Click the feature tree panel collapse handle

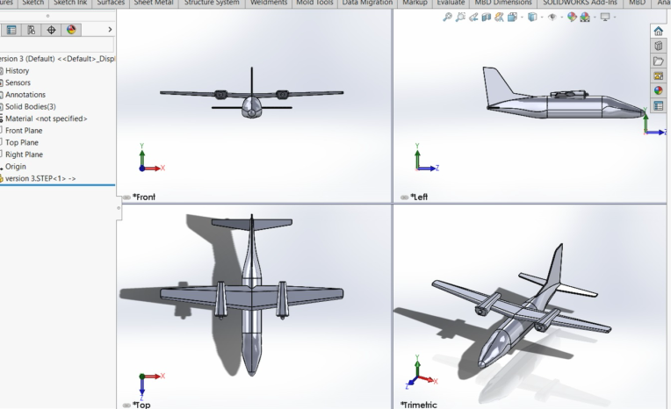[119, 208]
